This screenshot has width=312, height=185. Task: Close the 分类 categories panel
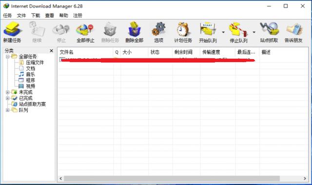[x=51, y=51]
